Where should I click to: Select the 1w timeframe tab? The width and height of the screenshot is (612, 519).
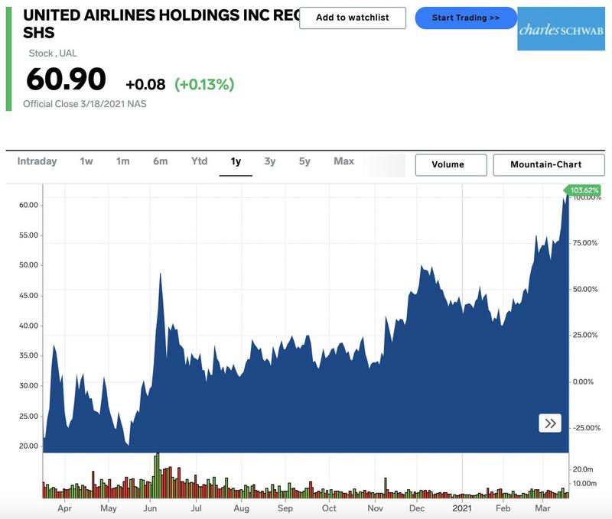[x=86, y=161]
